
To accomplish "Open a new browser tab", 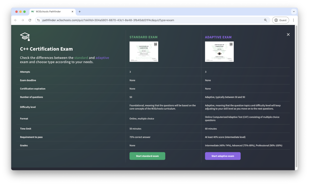I will [x=80, y=12].
